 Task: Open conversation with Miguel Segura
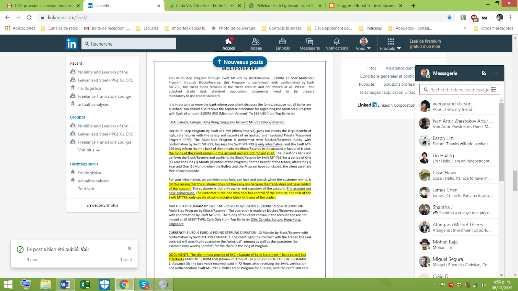(x=458, y=262)
